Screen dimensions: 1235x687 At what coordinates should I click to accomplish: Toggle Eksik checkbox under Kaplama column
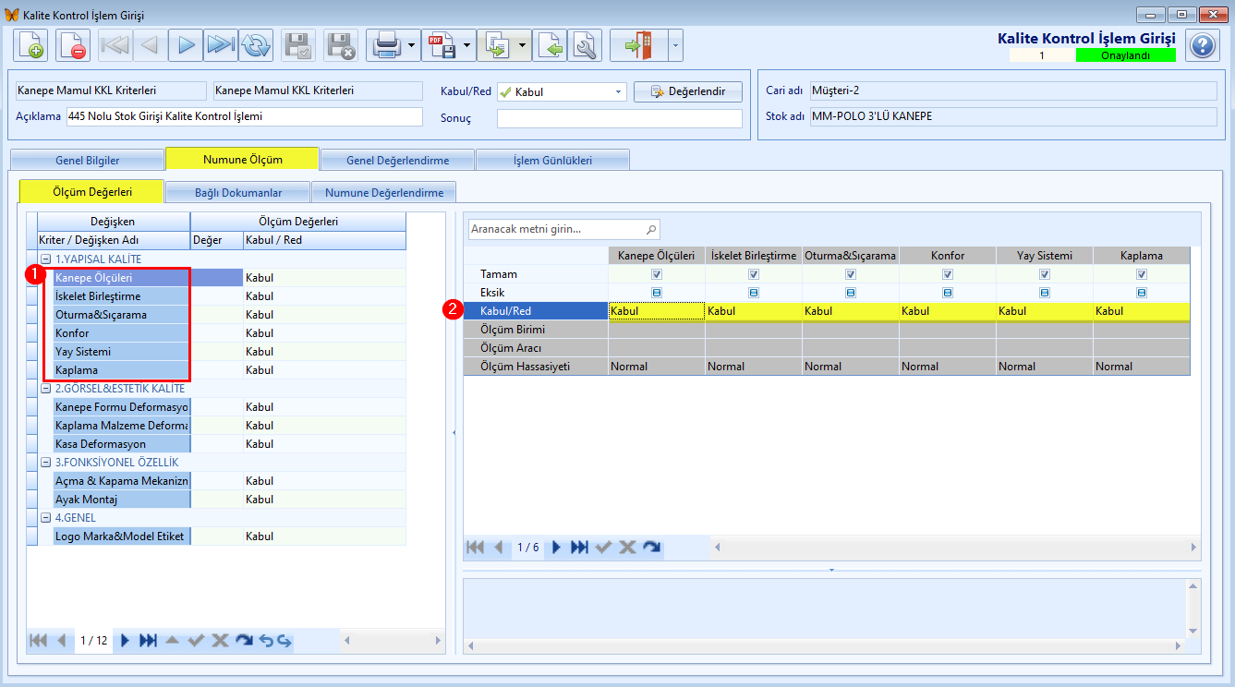click(1142, 293)
